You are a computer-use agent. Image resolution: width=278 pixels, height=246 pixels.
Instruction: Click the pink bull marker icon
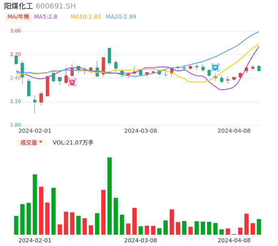(72, 82)
